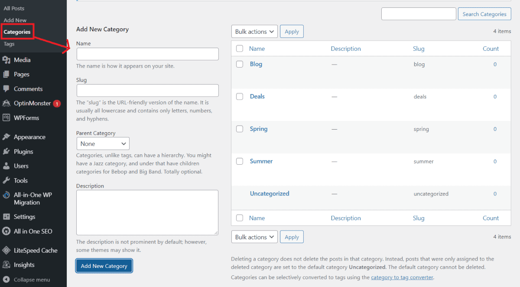Focus the Slug input field

(148, 90)
